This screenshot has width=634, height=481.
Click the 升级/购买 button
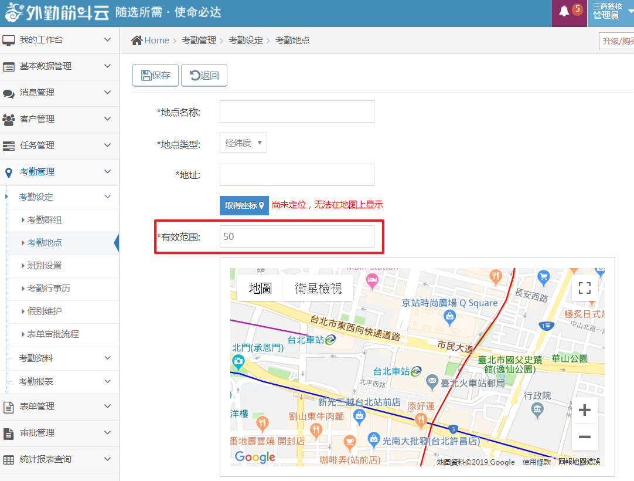[616, 41]
